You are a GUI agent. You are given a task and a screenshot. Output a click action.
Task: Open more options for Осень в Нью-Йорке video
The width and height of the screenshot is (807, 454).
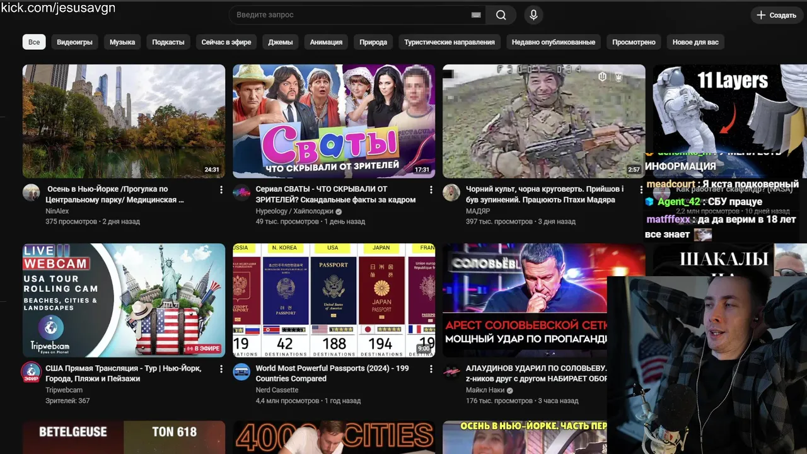(221, 190)
